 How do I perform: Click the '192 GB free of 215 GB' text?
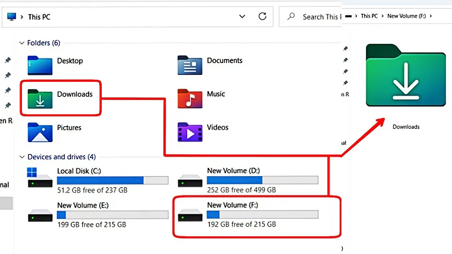(242, 224)
